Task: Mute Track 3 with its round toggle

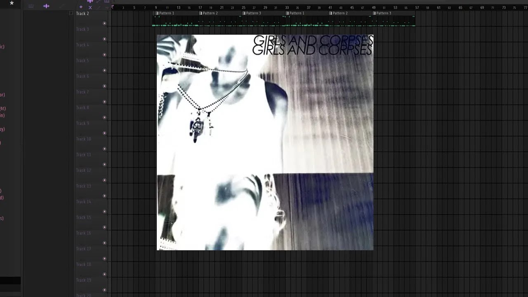Action: (x=104, y=39)
